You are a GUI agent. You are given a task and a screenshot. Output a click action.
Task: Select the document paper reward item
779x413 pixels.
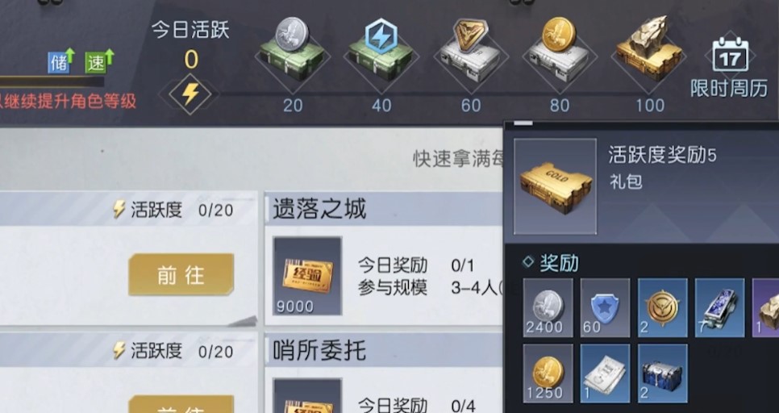point(605,373)
